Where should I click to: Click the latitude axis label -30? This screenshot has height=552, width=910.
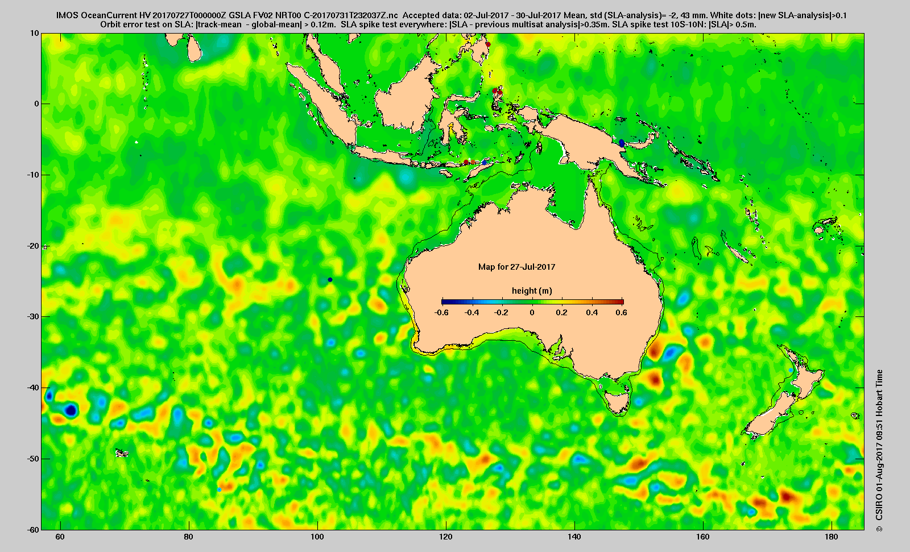(33, 316)
